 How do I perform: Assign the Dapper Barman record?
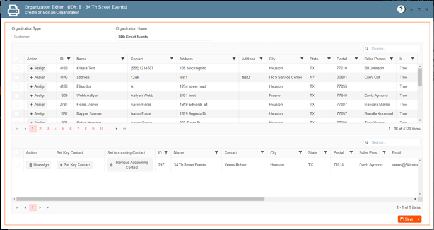point(37,114)
